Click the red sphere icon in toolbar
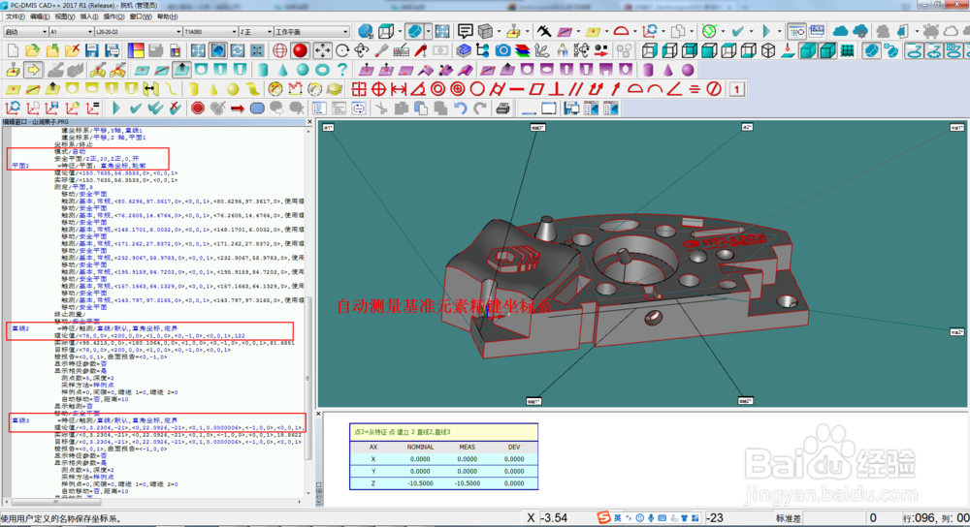Screen dimensions: 970x527 pyautogui.click(x=300, y=50)
